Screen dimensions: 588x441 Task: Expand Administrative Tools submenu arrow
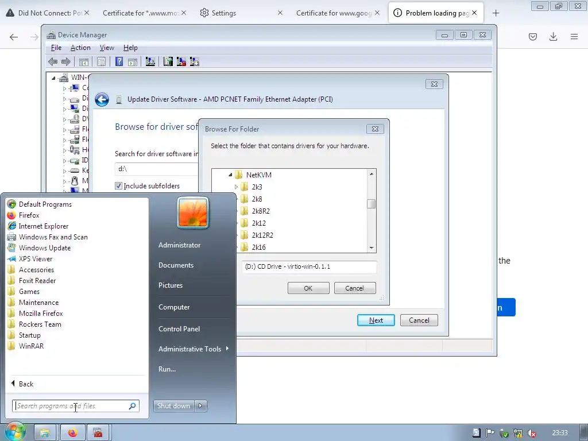coord(227,349)
